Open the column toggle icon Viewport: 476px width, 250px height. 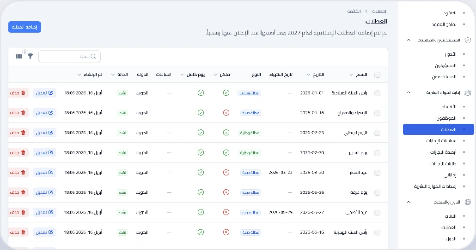19,56
